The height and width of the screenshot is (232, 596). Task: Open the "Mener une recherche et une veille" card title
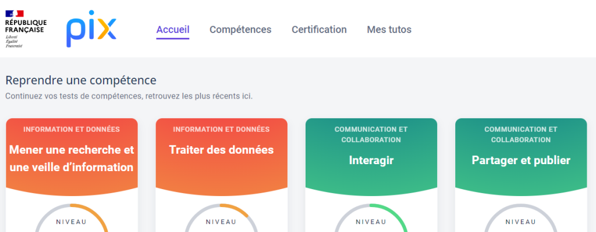click(72, 158)
